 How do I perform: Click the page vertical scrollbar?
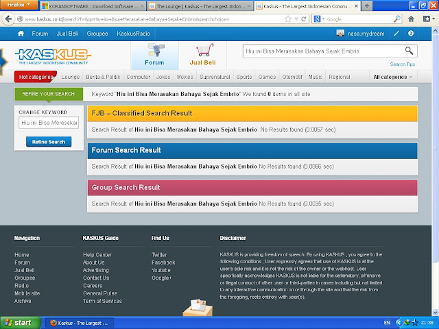coord(436,148)
